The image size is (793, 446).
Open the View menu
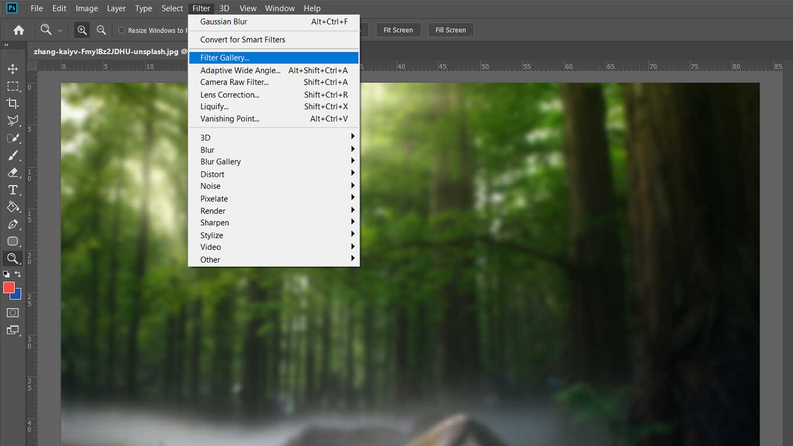click(248, 8)
